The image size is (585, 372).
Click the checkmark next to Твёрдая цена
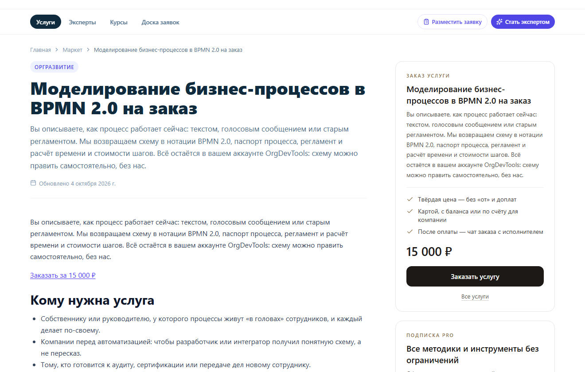pyautogui.click(x=409, y=200)
